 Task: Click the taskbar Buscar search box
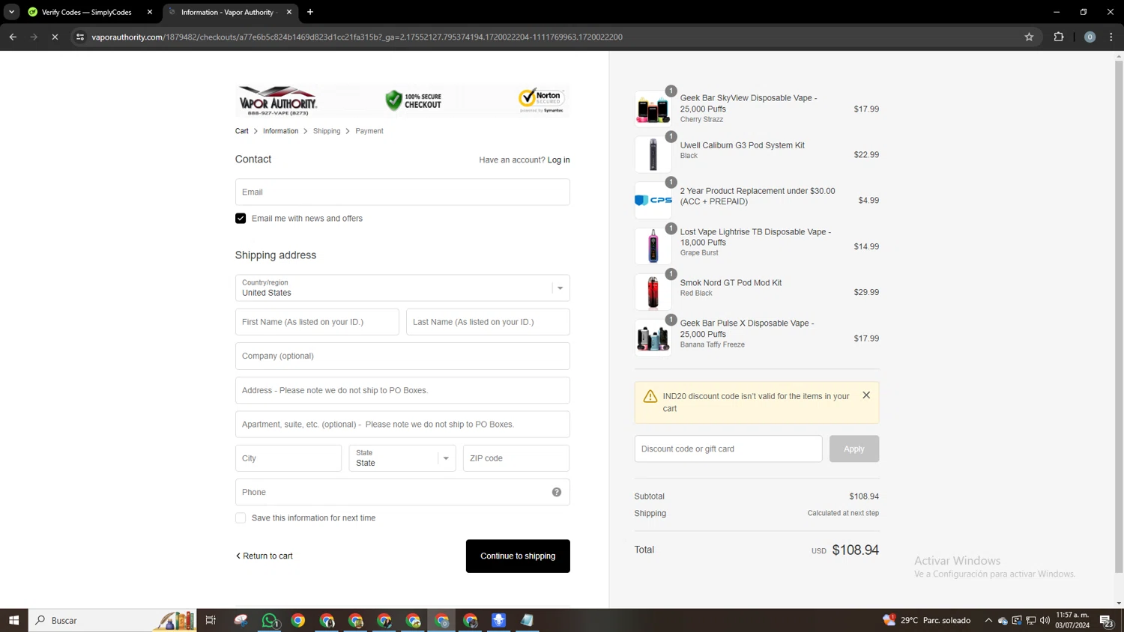coord(112,620)
